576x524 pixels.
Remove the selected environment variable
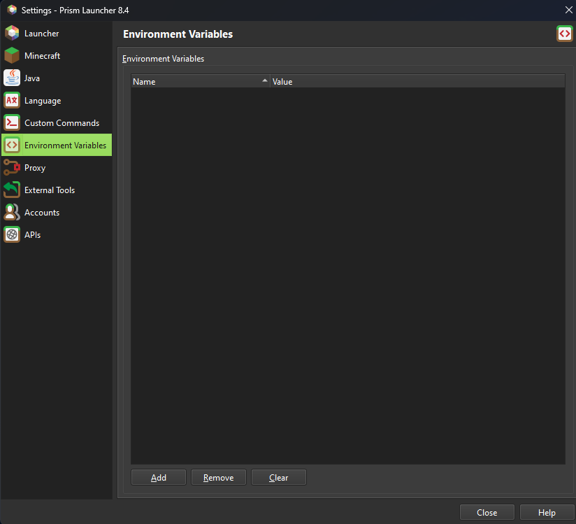219,477
